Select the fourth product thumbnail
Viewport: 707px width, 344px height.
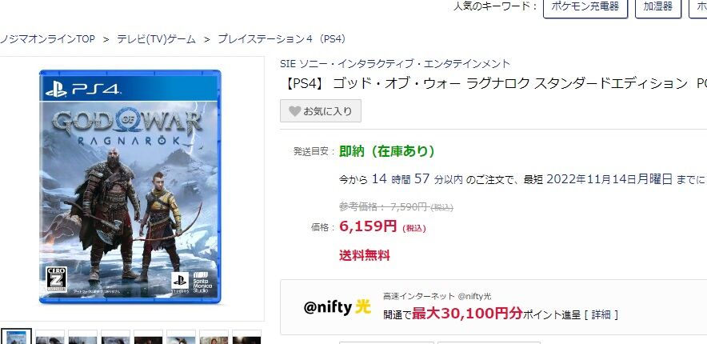(x=115, y=337)
